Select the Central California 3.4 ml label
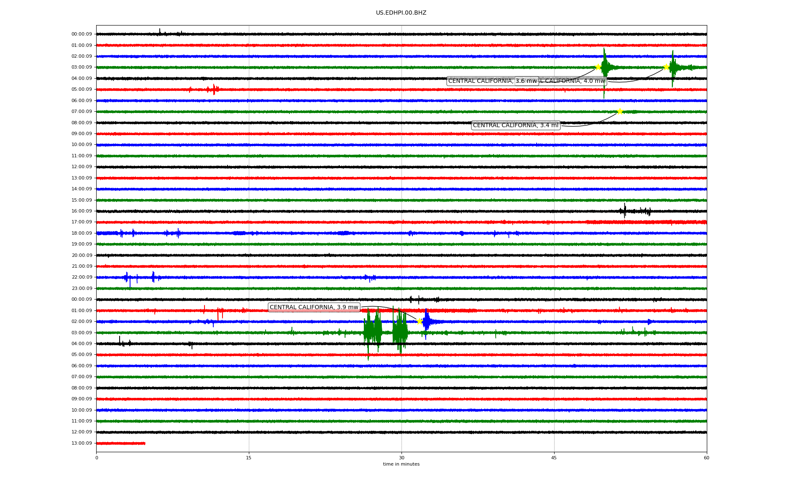The image size is (803, 502). [x=515, y=125]
